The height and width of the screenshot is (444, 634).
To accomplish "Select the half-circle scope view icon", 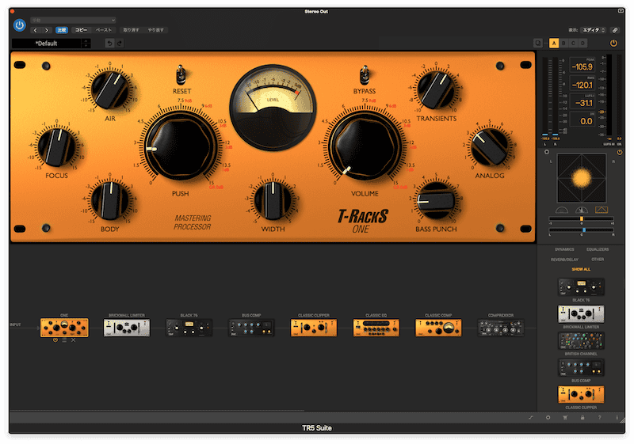I will tap(562, 210).
